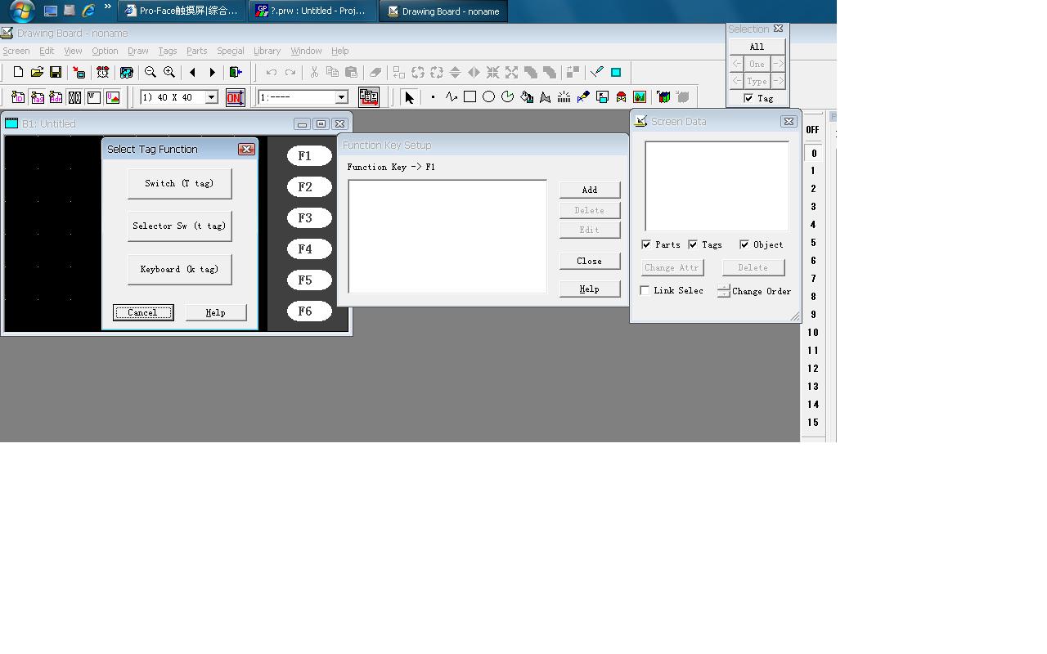Zoom out using the magnifier minus icon

tap(151, 73)
